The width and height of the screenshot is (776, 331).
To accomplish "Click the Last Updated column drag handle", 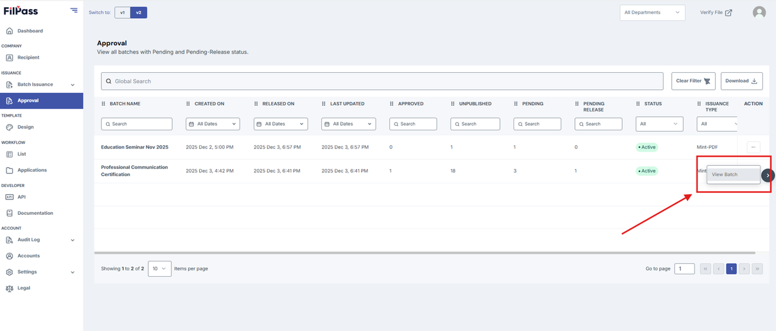I will [x=324, y=104].
